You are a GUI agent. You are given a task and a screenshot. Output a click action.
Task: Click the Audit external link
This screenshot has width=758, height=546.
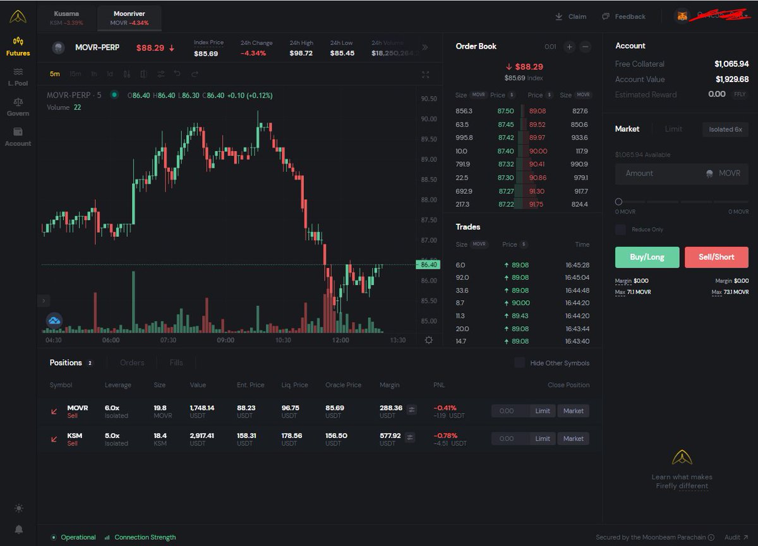coord(736,537)
